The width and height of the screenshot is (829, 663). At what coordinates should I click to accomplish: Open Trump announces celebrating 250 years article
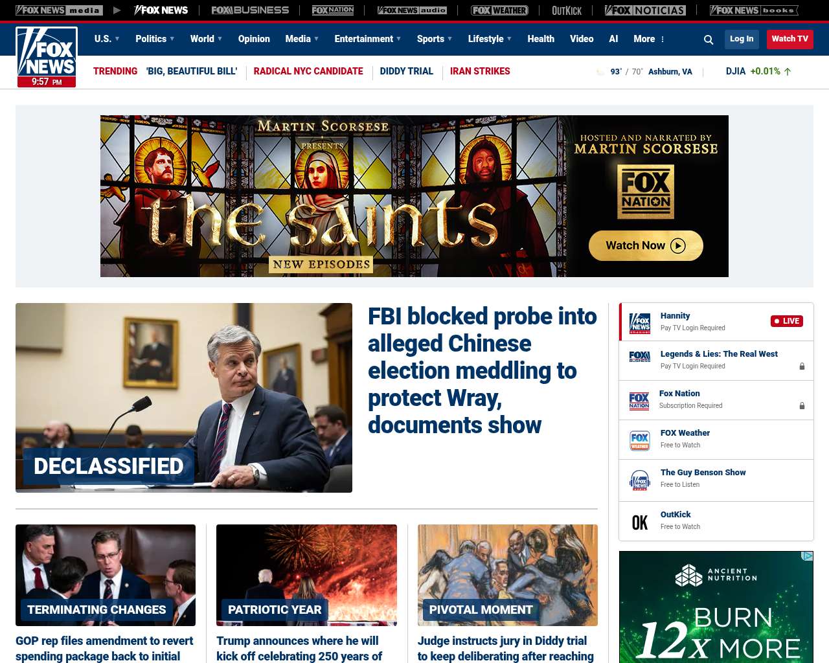point(298,648)
